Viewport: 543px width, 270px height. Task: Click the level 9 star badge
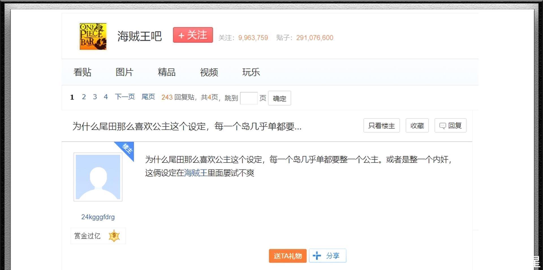tap(114, 235)
